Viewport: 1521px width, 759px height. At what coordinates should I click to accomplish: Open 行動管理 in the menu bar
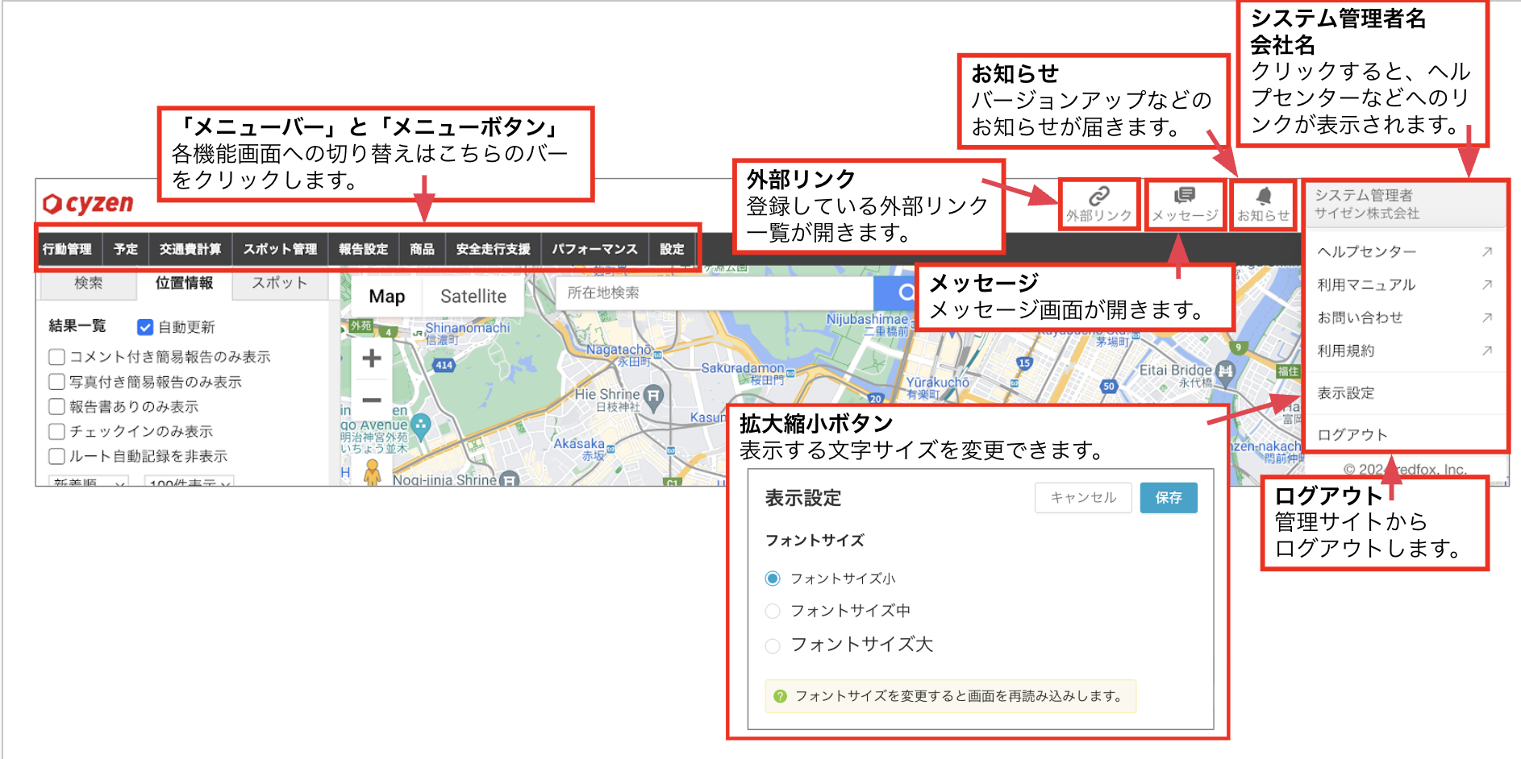[x=67, y=249]
